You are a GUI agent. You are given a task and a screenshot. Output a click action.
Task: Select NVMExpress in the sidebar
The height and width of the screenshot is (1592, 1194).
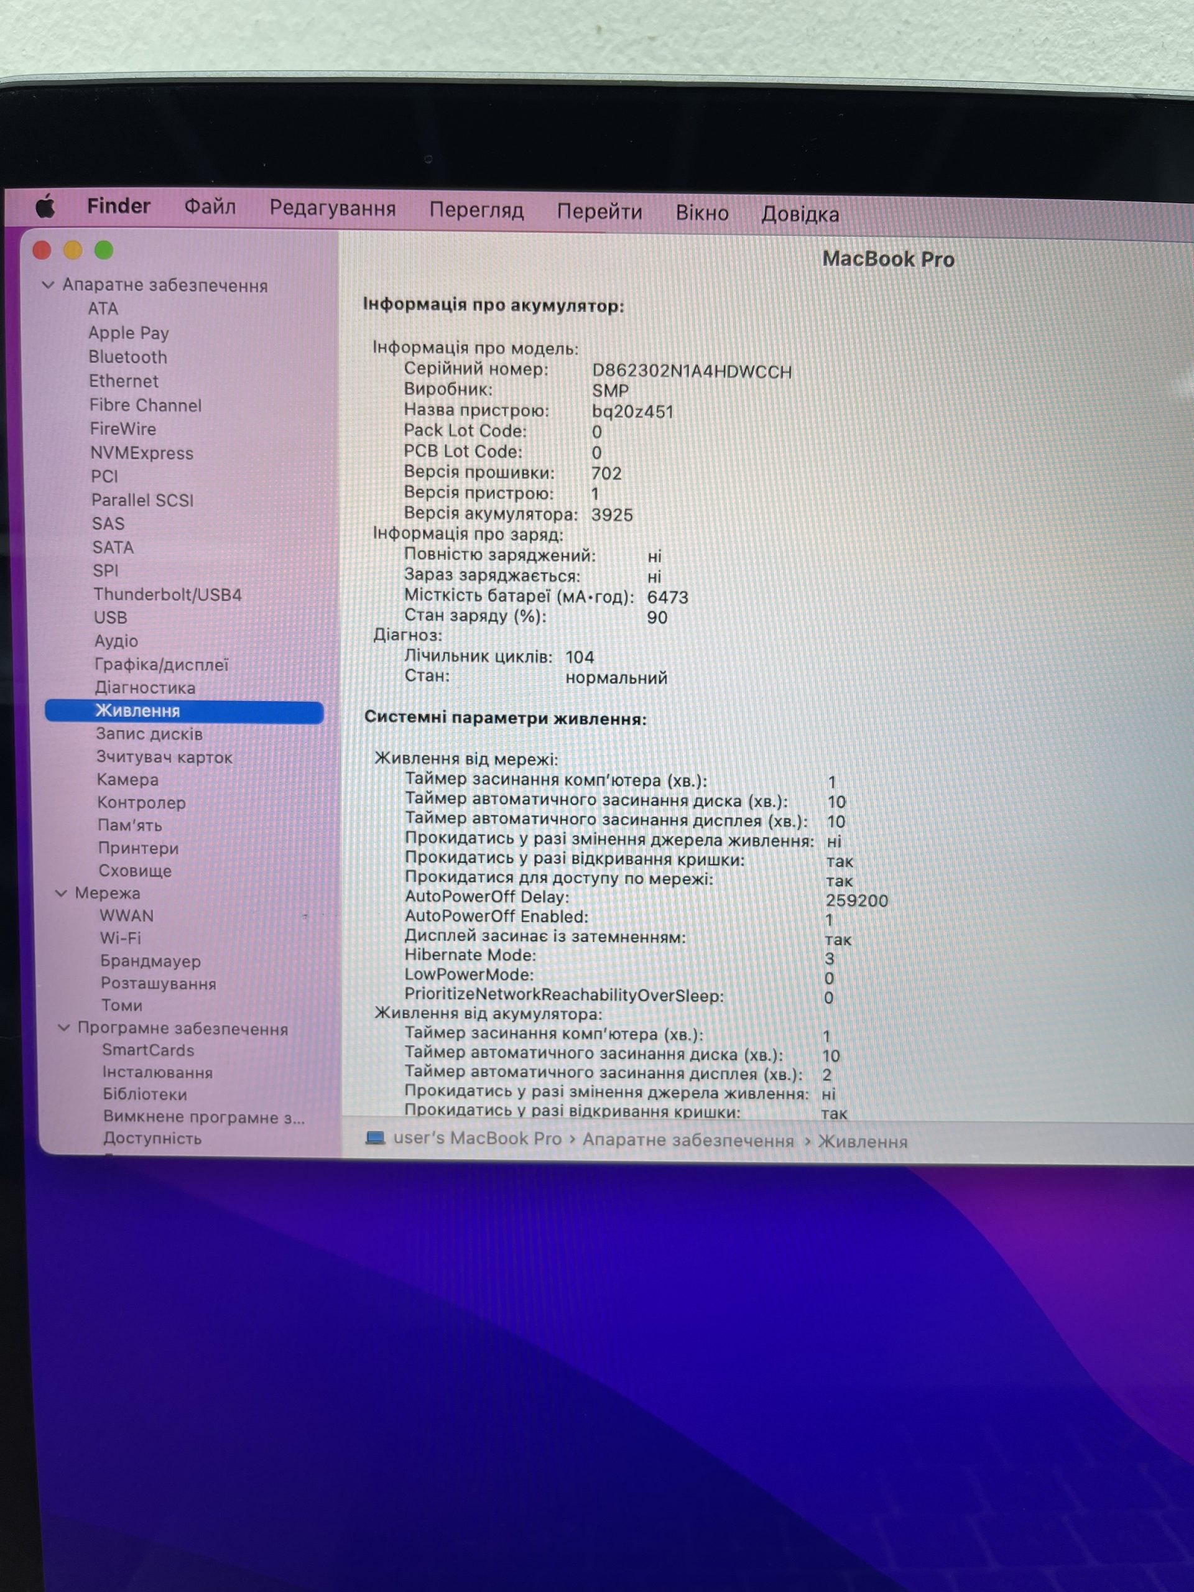(x=142, y=453)
